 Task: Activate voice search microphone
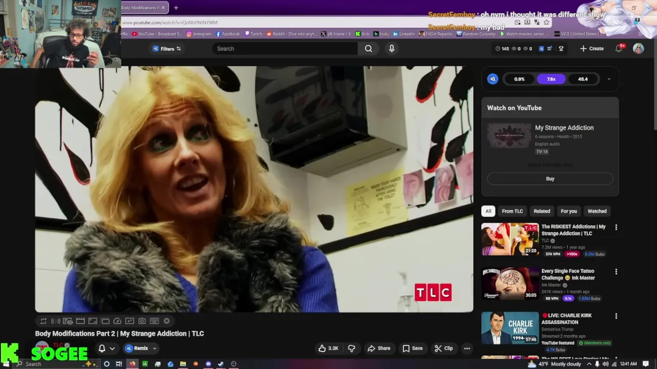392,49
